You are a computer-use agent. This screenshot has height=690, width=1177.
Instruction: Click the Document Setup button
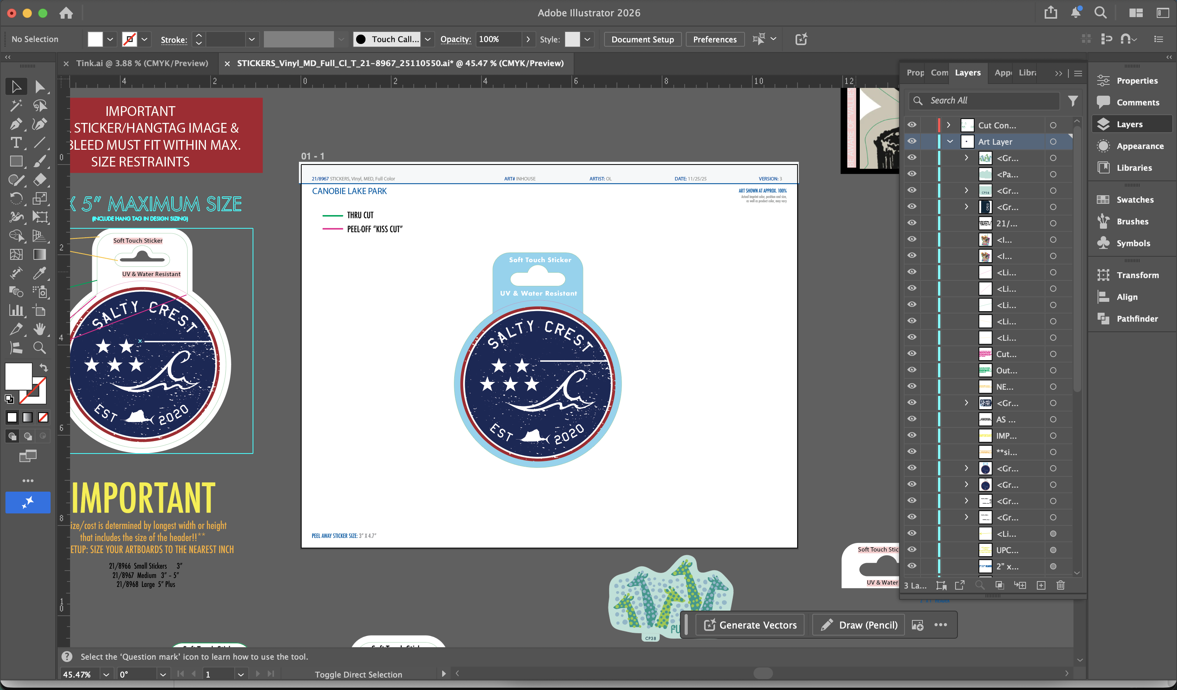(x=642, y=39)
